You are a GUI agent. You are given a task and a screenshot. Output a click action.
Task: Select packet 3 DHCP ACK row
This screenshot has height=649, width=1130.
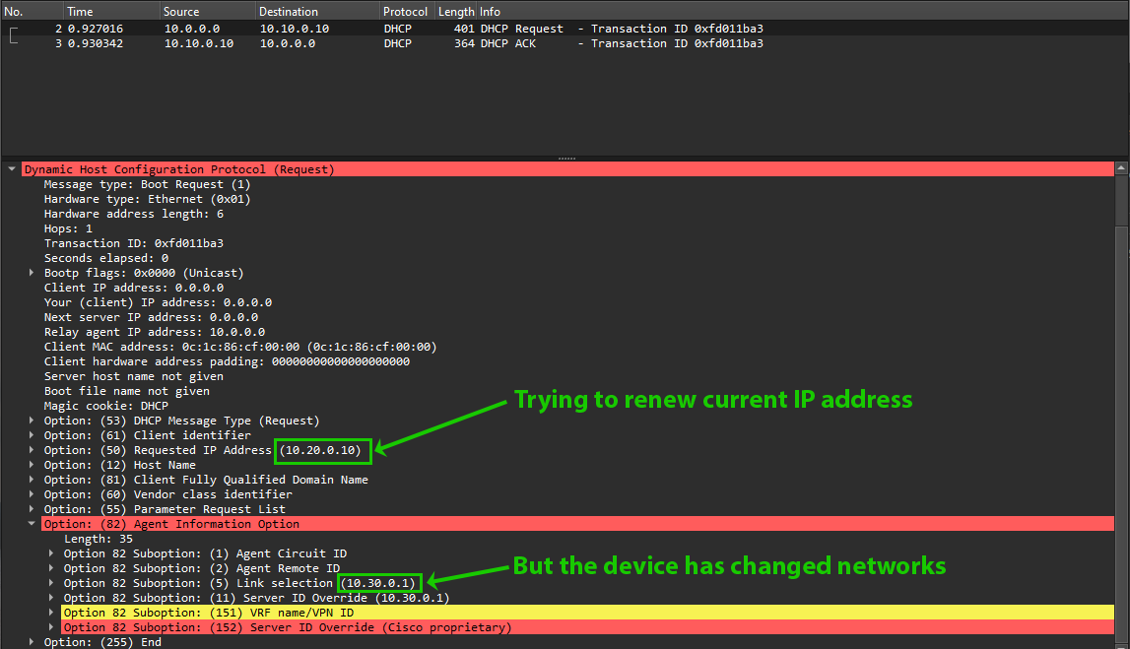(x=565, y=43)
